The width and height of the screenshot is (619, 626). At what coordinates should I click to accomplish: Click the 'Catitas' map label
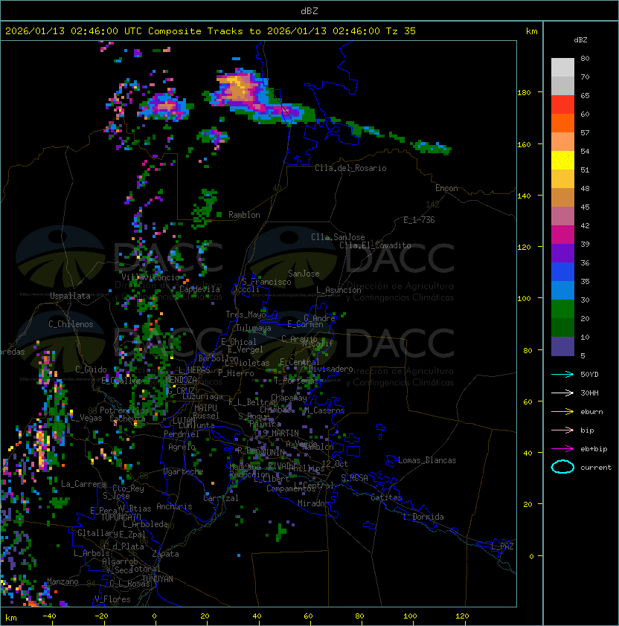pyautogui.click(x=386, y=497)
